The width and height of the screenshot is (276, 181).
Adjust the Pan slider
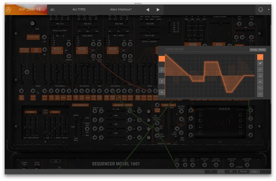tap(245, 30)
